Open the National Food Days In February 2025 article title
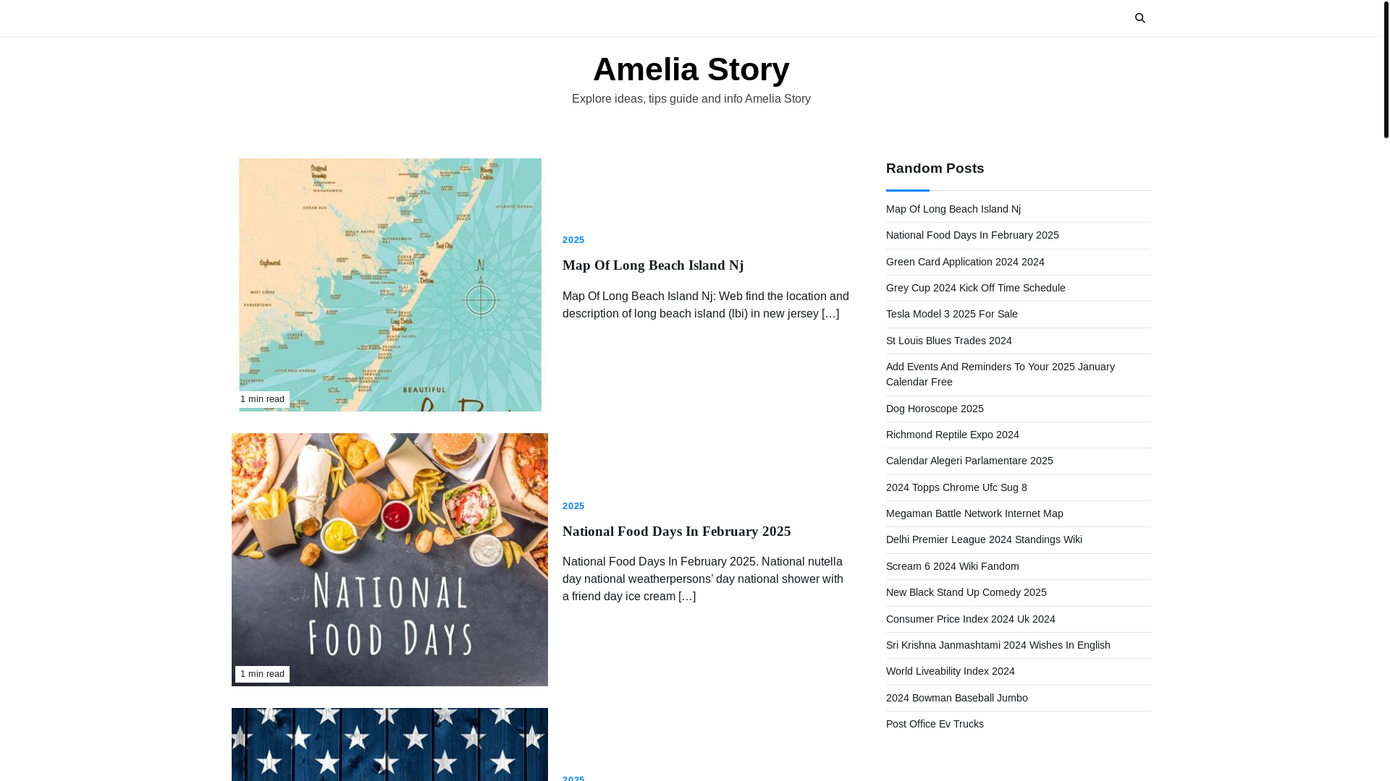The height and width of the screenshot is (781, 1390). point(676,532)
